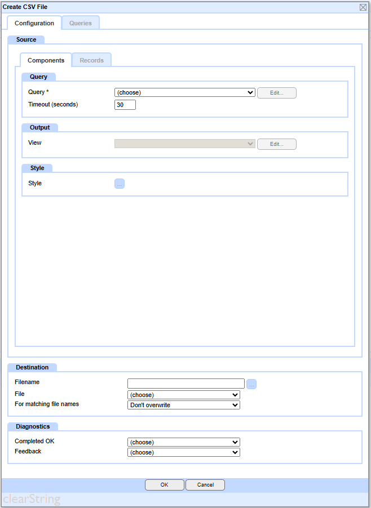Open the File dropdown in Destination
371x508 pixels.
pos(184,395)
